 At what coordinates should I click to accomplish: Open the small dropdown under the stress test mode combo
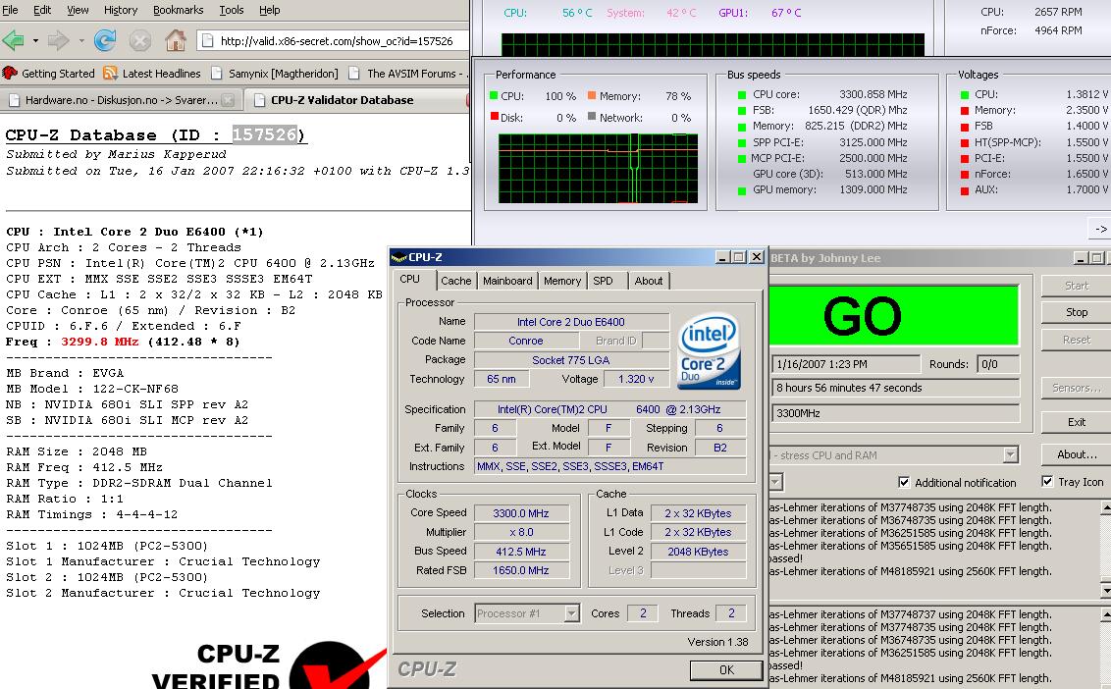pos(776,482)
